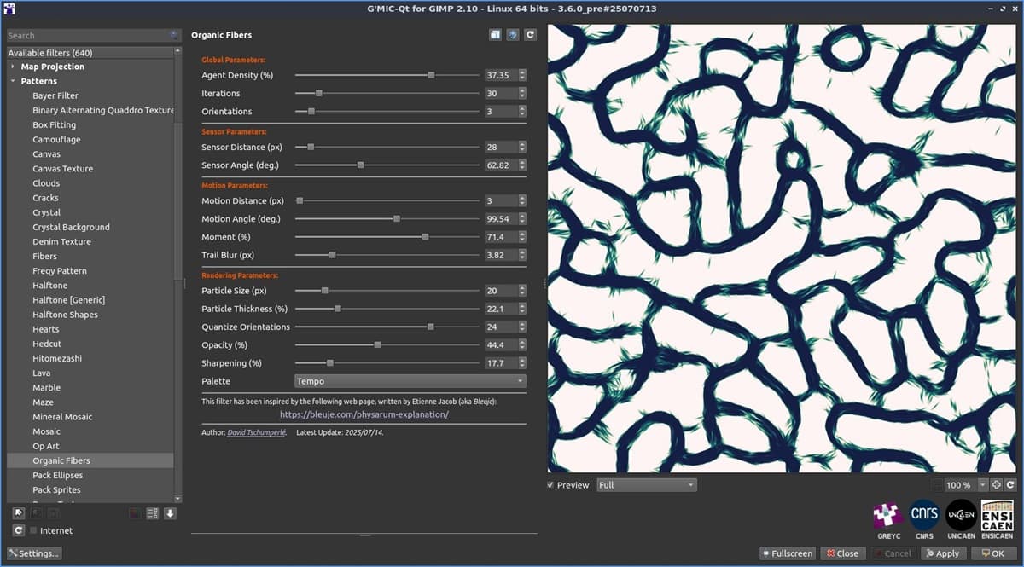Expand the Map Projection category
This screenshot has width=1024, height=567.
coord(14,67)
